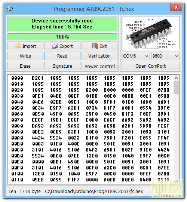187x202 pixels.
Task: Click the Exit door icon
Action: [95, 46]
